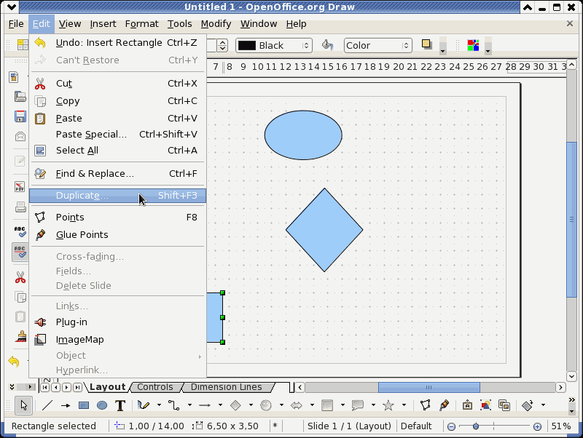
Task: Select the Line drawing tool
Action: tap(47, 405)
